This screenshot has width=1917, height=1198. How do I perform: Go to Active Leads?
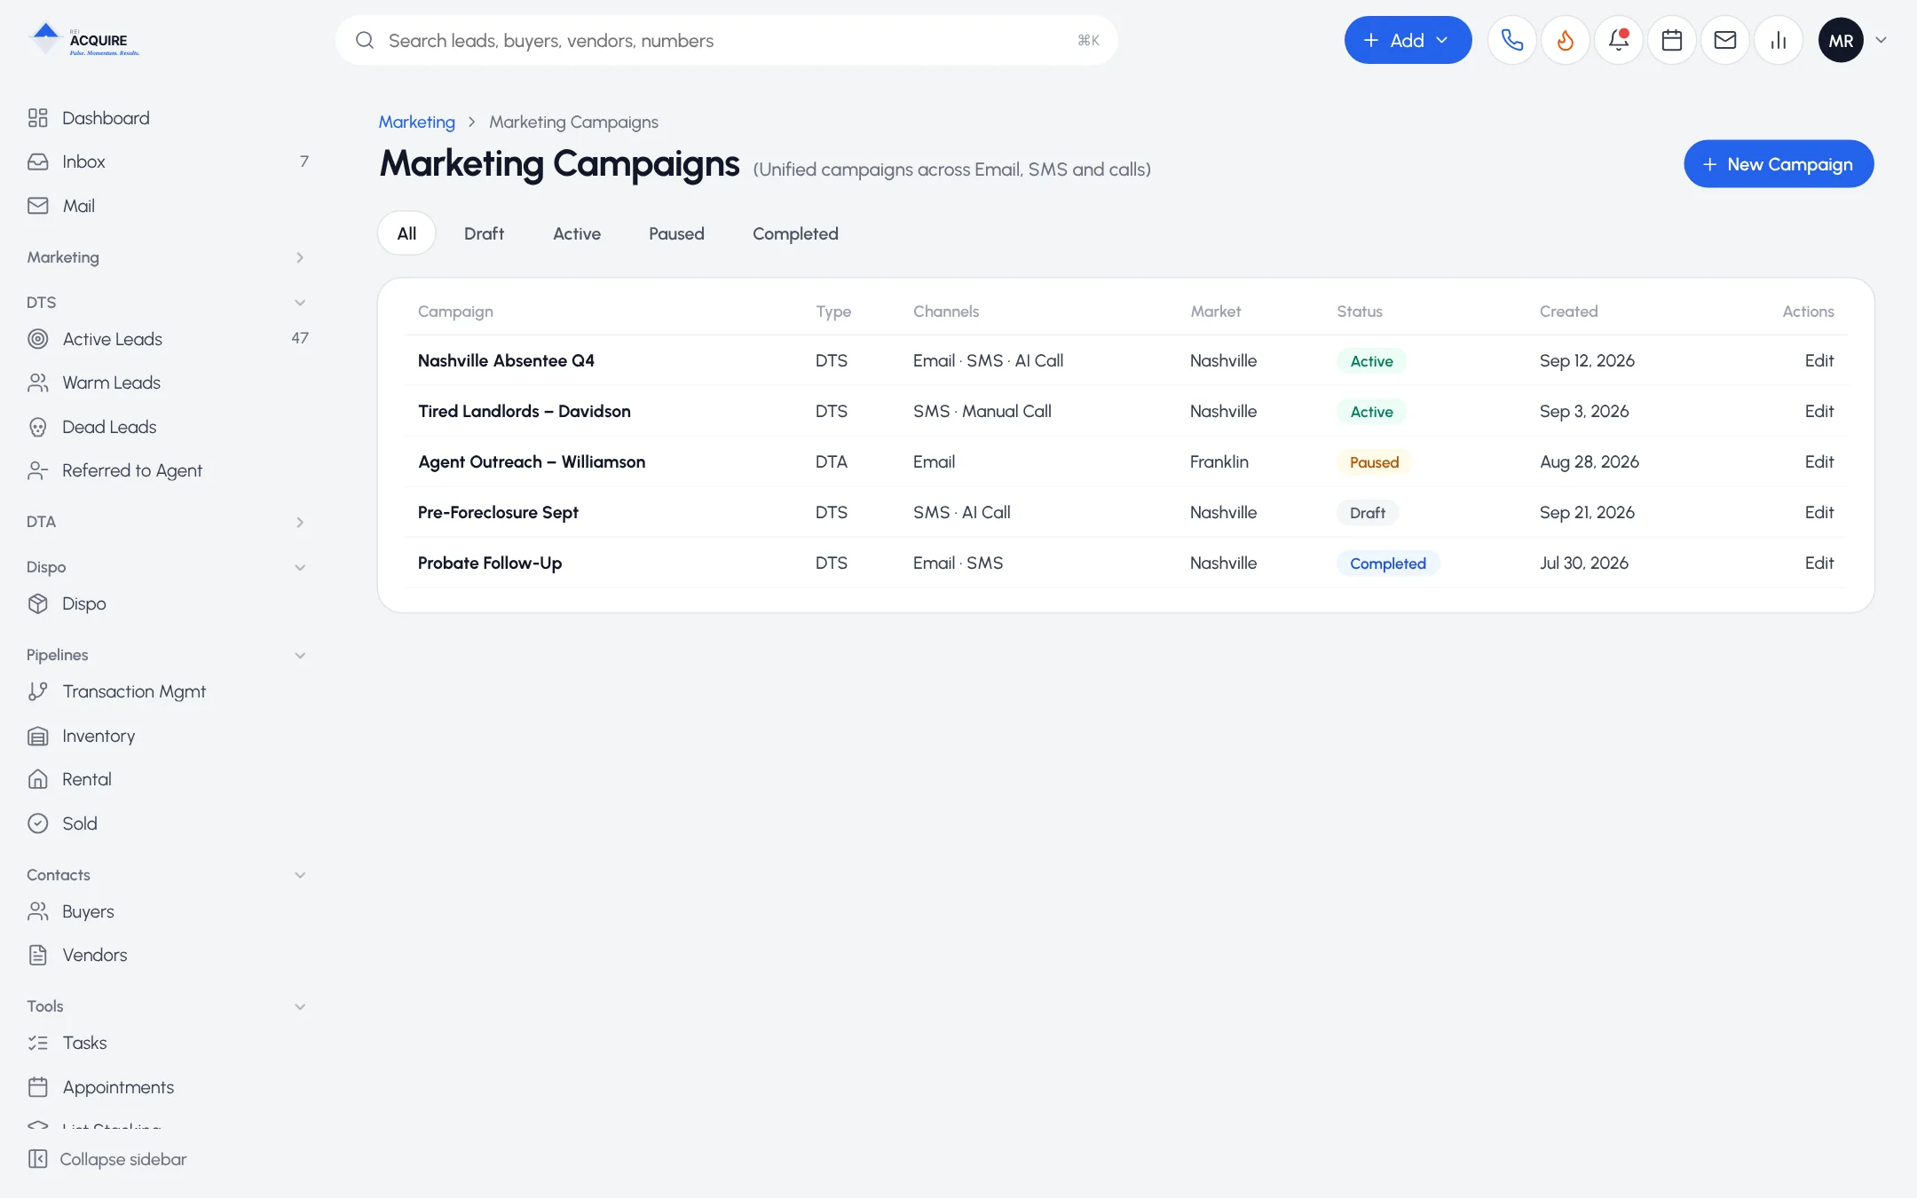click(167, 339)
